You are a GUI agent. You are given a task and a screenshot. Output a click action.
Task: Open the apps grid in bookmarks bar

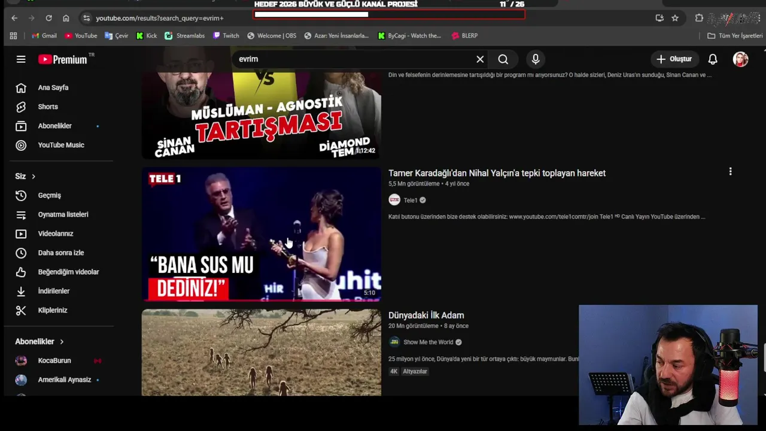pyautogui.click(x=14, y=36)
